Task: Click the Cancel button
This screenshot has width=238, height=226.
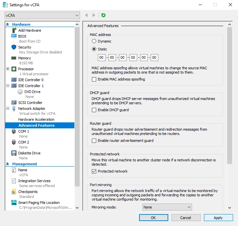Action: click(x=186, y=218)
